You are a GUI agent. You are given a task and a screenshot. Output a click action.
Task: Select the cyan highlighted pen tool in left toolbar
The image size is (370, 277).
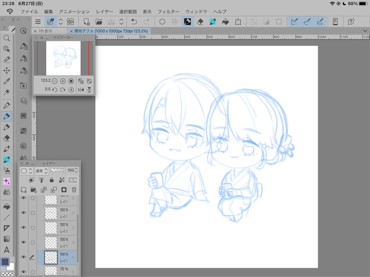click(6, 159)
